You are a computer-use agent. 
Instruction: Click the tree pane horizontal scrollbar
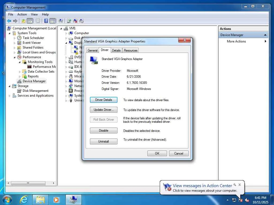(28, 183)
